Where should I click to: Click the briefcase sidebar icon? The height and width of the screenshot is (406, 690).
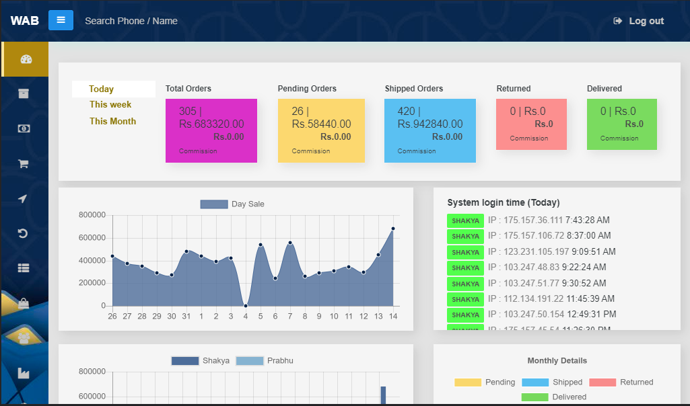click(24, 304)
